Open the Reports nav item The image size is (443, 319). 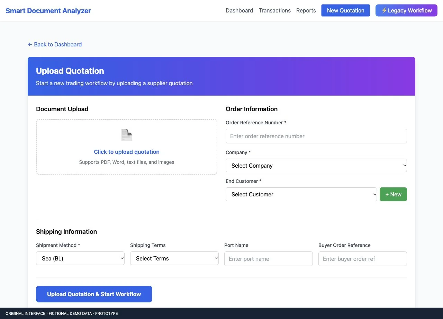306,10
